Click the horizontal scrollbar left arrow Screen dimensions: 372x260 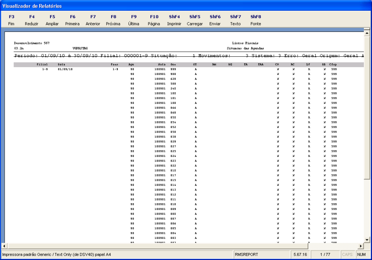coord(4,246)
